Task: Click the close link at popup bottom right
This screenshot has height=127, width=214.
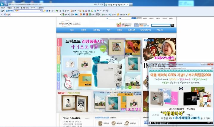Action: click(x=210, y=123)
